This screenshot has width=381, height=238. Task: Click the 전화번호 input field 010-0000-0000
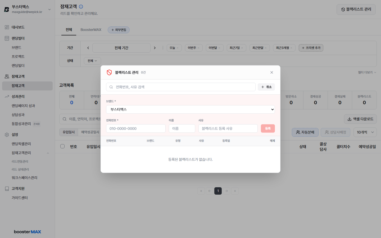pyautogui.click(x=136, y=129)
